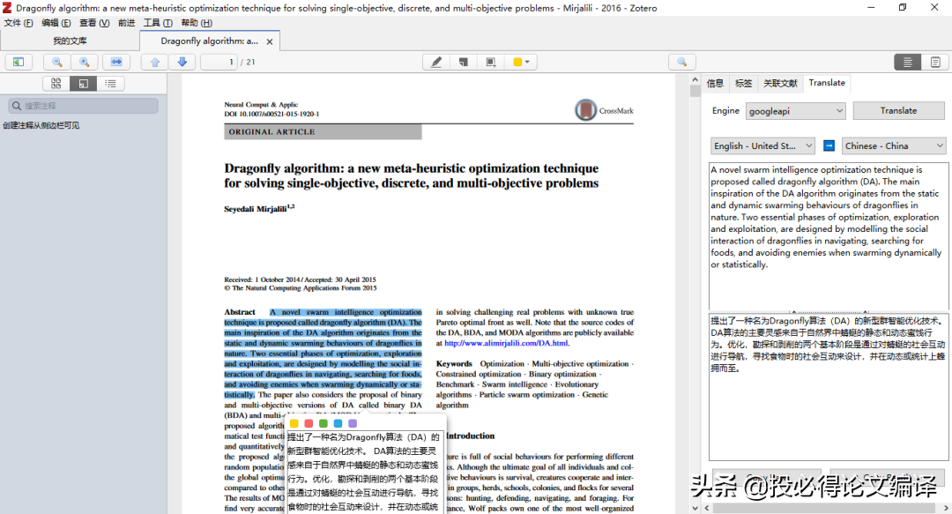This screenshot has height=514, width=952.
Task: Click the page number input box
Action: (219, 62)
